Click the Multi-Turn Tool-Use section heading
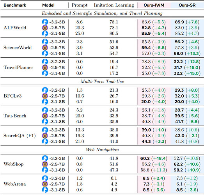The width and height of the screenshot is (204, 195). tap(102, 82)
